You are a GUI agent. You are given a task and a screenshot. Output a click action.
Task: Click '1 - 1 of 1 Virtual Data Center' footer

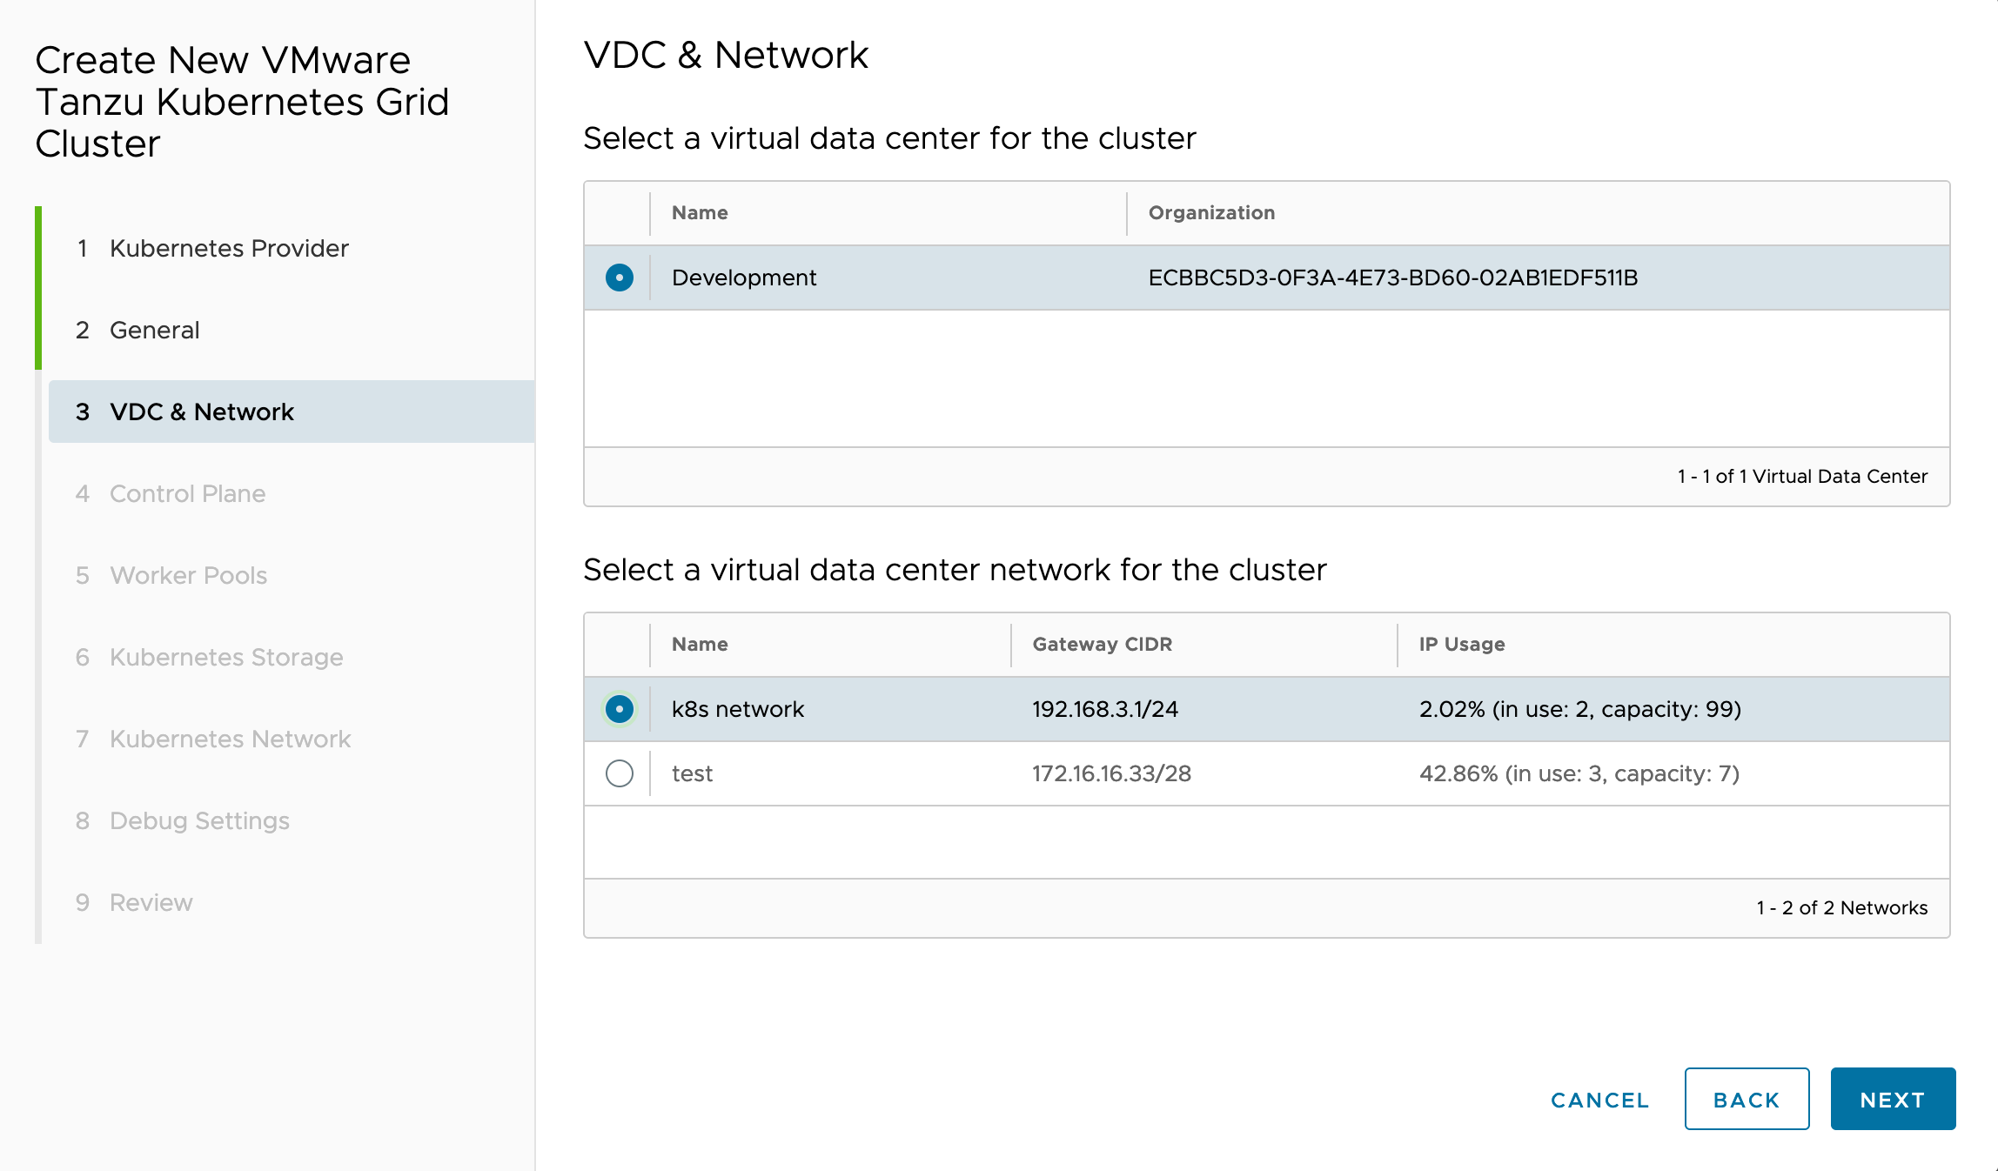coord(1802,476)
